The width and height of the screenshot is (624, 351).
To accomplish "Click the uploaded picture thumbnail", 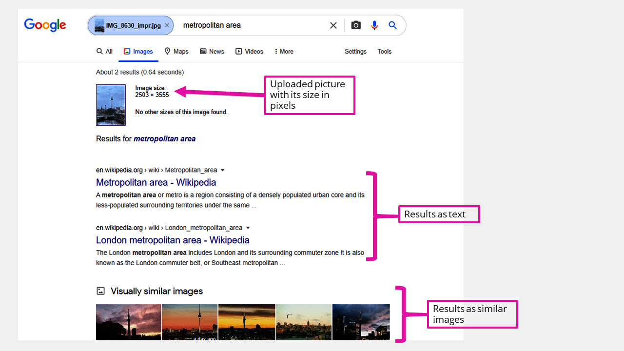I will [x=111, y=105].
